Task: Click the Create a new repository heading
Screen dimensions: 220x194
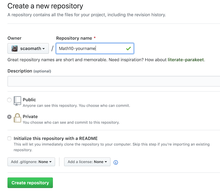Action: (45, 6)
